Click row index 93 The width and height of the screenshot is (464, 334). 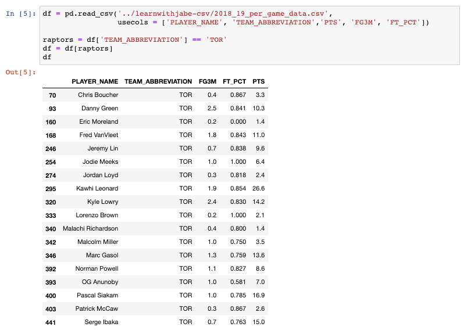click(52, 109)
